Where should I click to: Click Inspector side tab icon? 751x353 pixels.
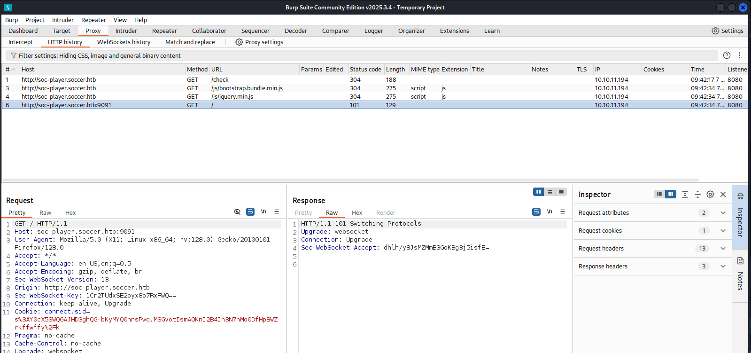(740, 196)
